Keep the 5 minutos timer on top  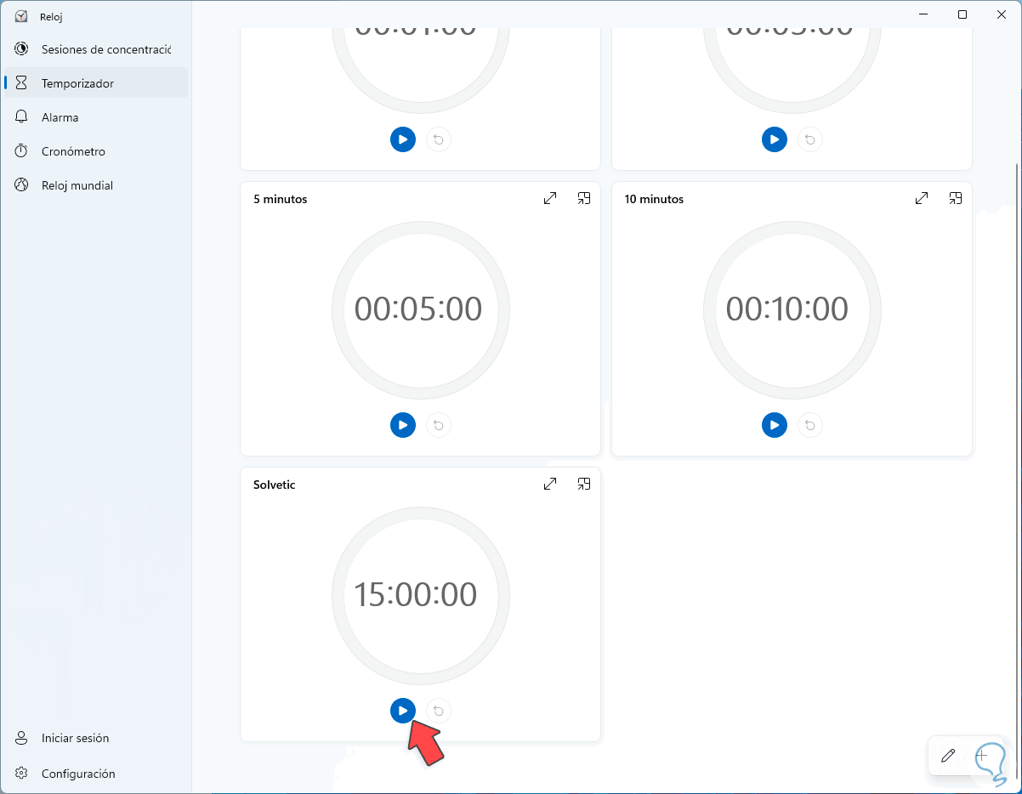tap(584, 198)
